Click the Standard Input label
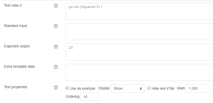 15,26
